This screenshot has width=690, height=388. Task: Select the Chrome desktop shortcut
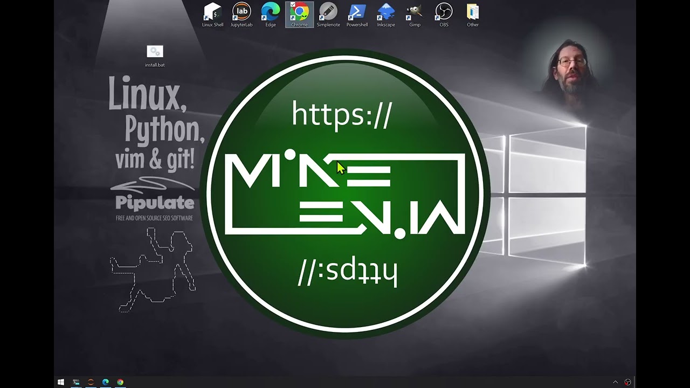pyautogui.click(x=299, y=15)
